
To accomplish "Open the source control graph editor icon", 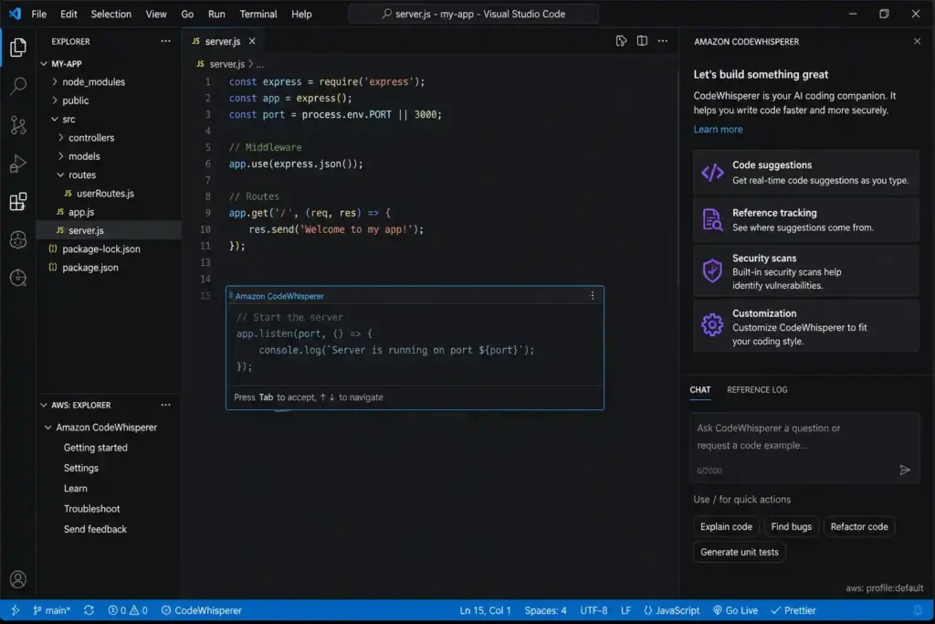I will click(621, 41).
